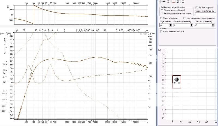Select the four-way move arrows tool
218x126 pixels.
160,2
